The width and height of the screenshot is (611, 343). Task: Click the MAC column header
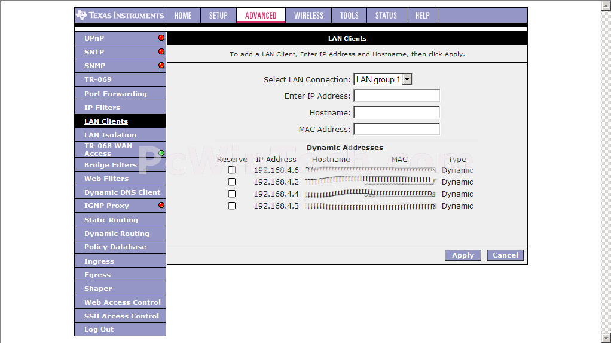coord(399,159)
